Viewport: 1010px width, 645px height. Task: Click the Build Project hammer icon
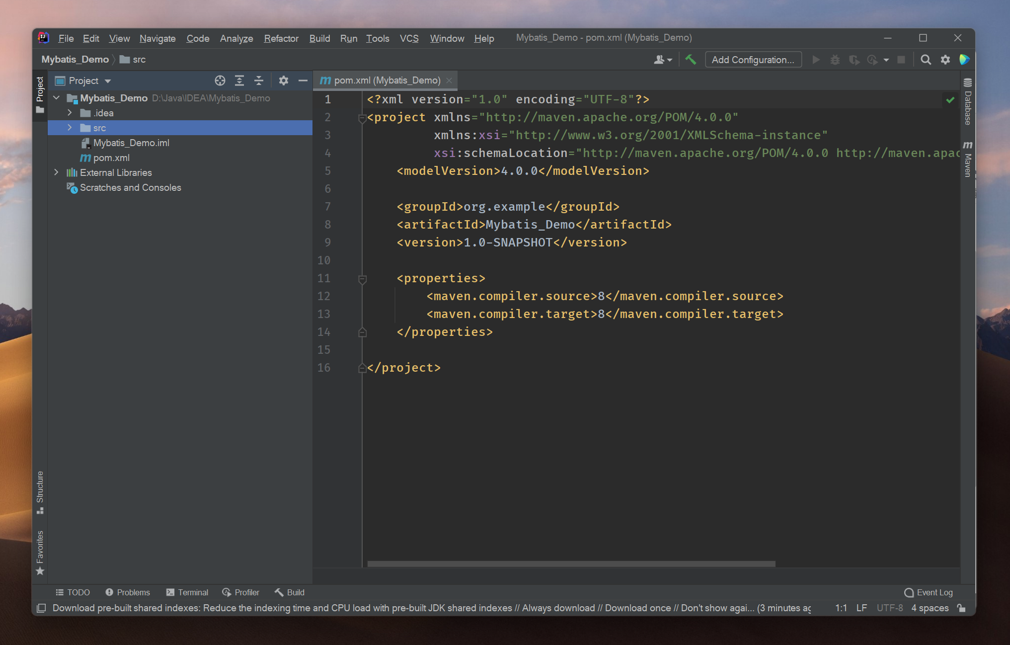click(x=691, y=60)
